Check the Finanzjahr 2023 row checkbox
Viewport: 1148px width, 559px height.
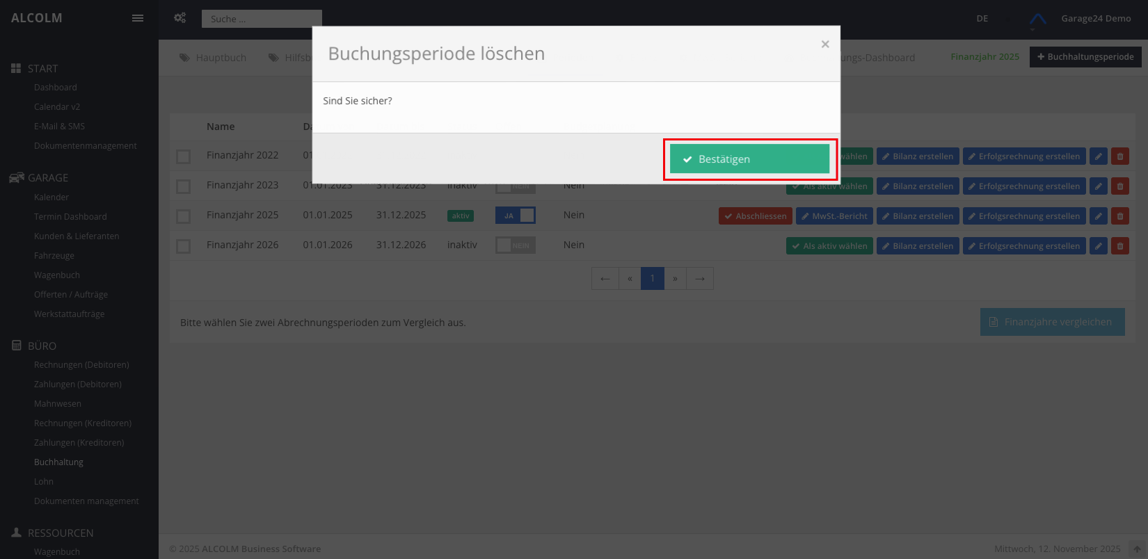(184, 186)
